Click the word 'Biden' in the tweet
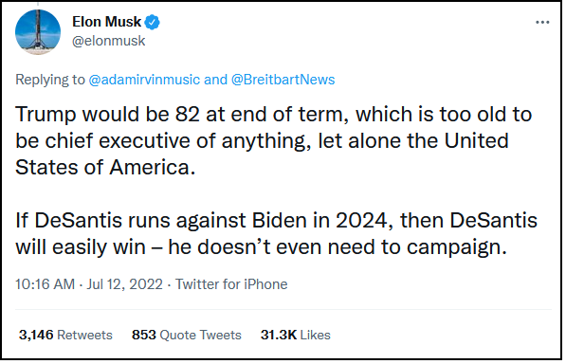 (x=280, y=221)
